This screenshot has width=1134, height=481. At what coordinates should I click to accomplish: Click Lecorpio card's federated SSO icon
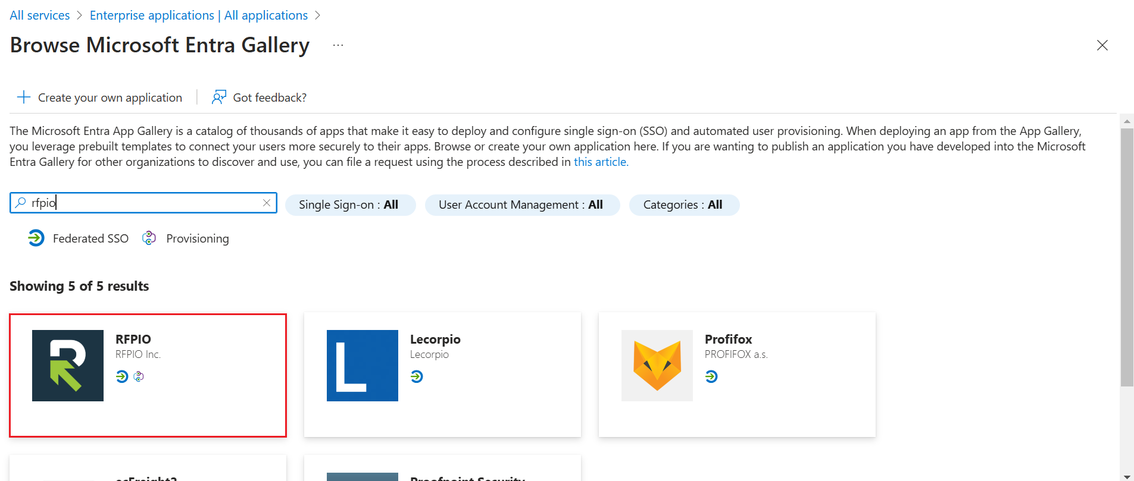tap(417, 376)
